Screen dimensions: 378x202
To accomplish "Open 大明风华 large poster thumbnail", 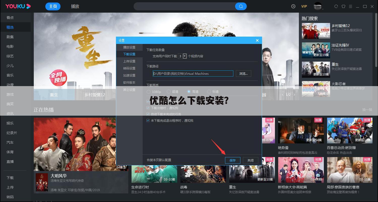I will coord(81,144).
